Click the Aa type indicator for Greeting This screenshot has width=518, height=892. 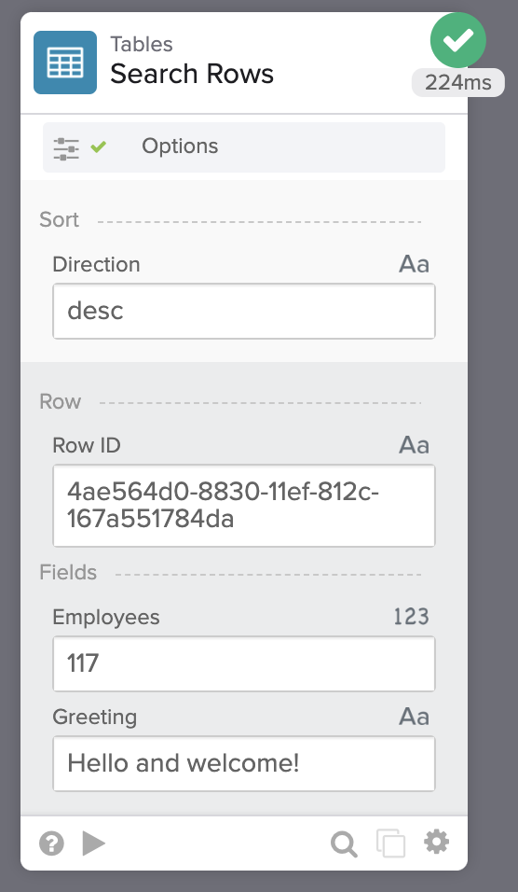[414, 717]
